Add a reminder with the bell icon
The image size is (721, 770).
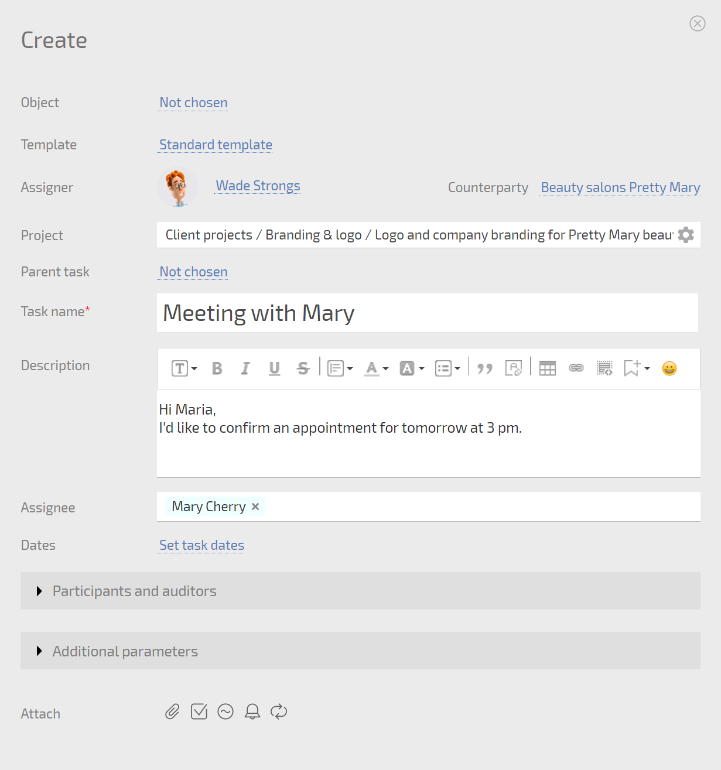pos(252,711)
